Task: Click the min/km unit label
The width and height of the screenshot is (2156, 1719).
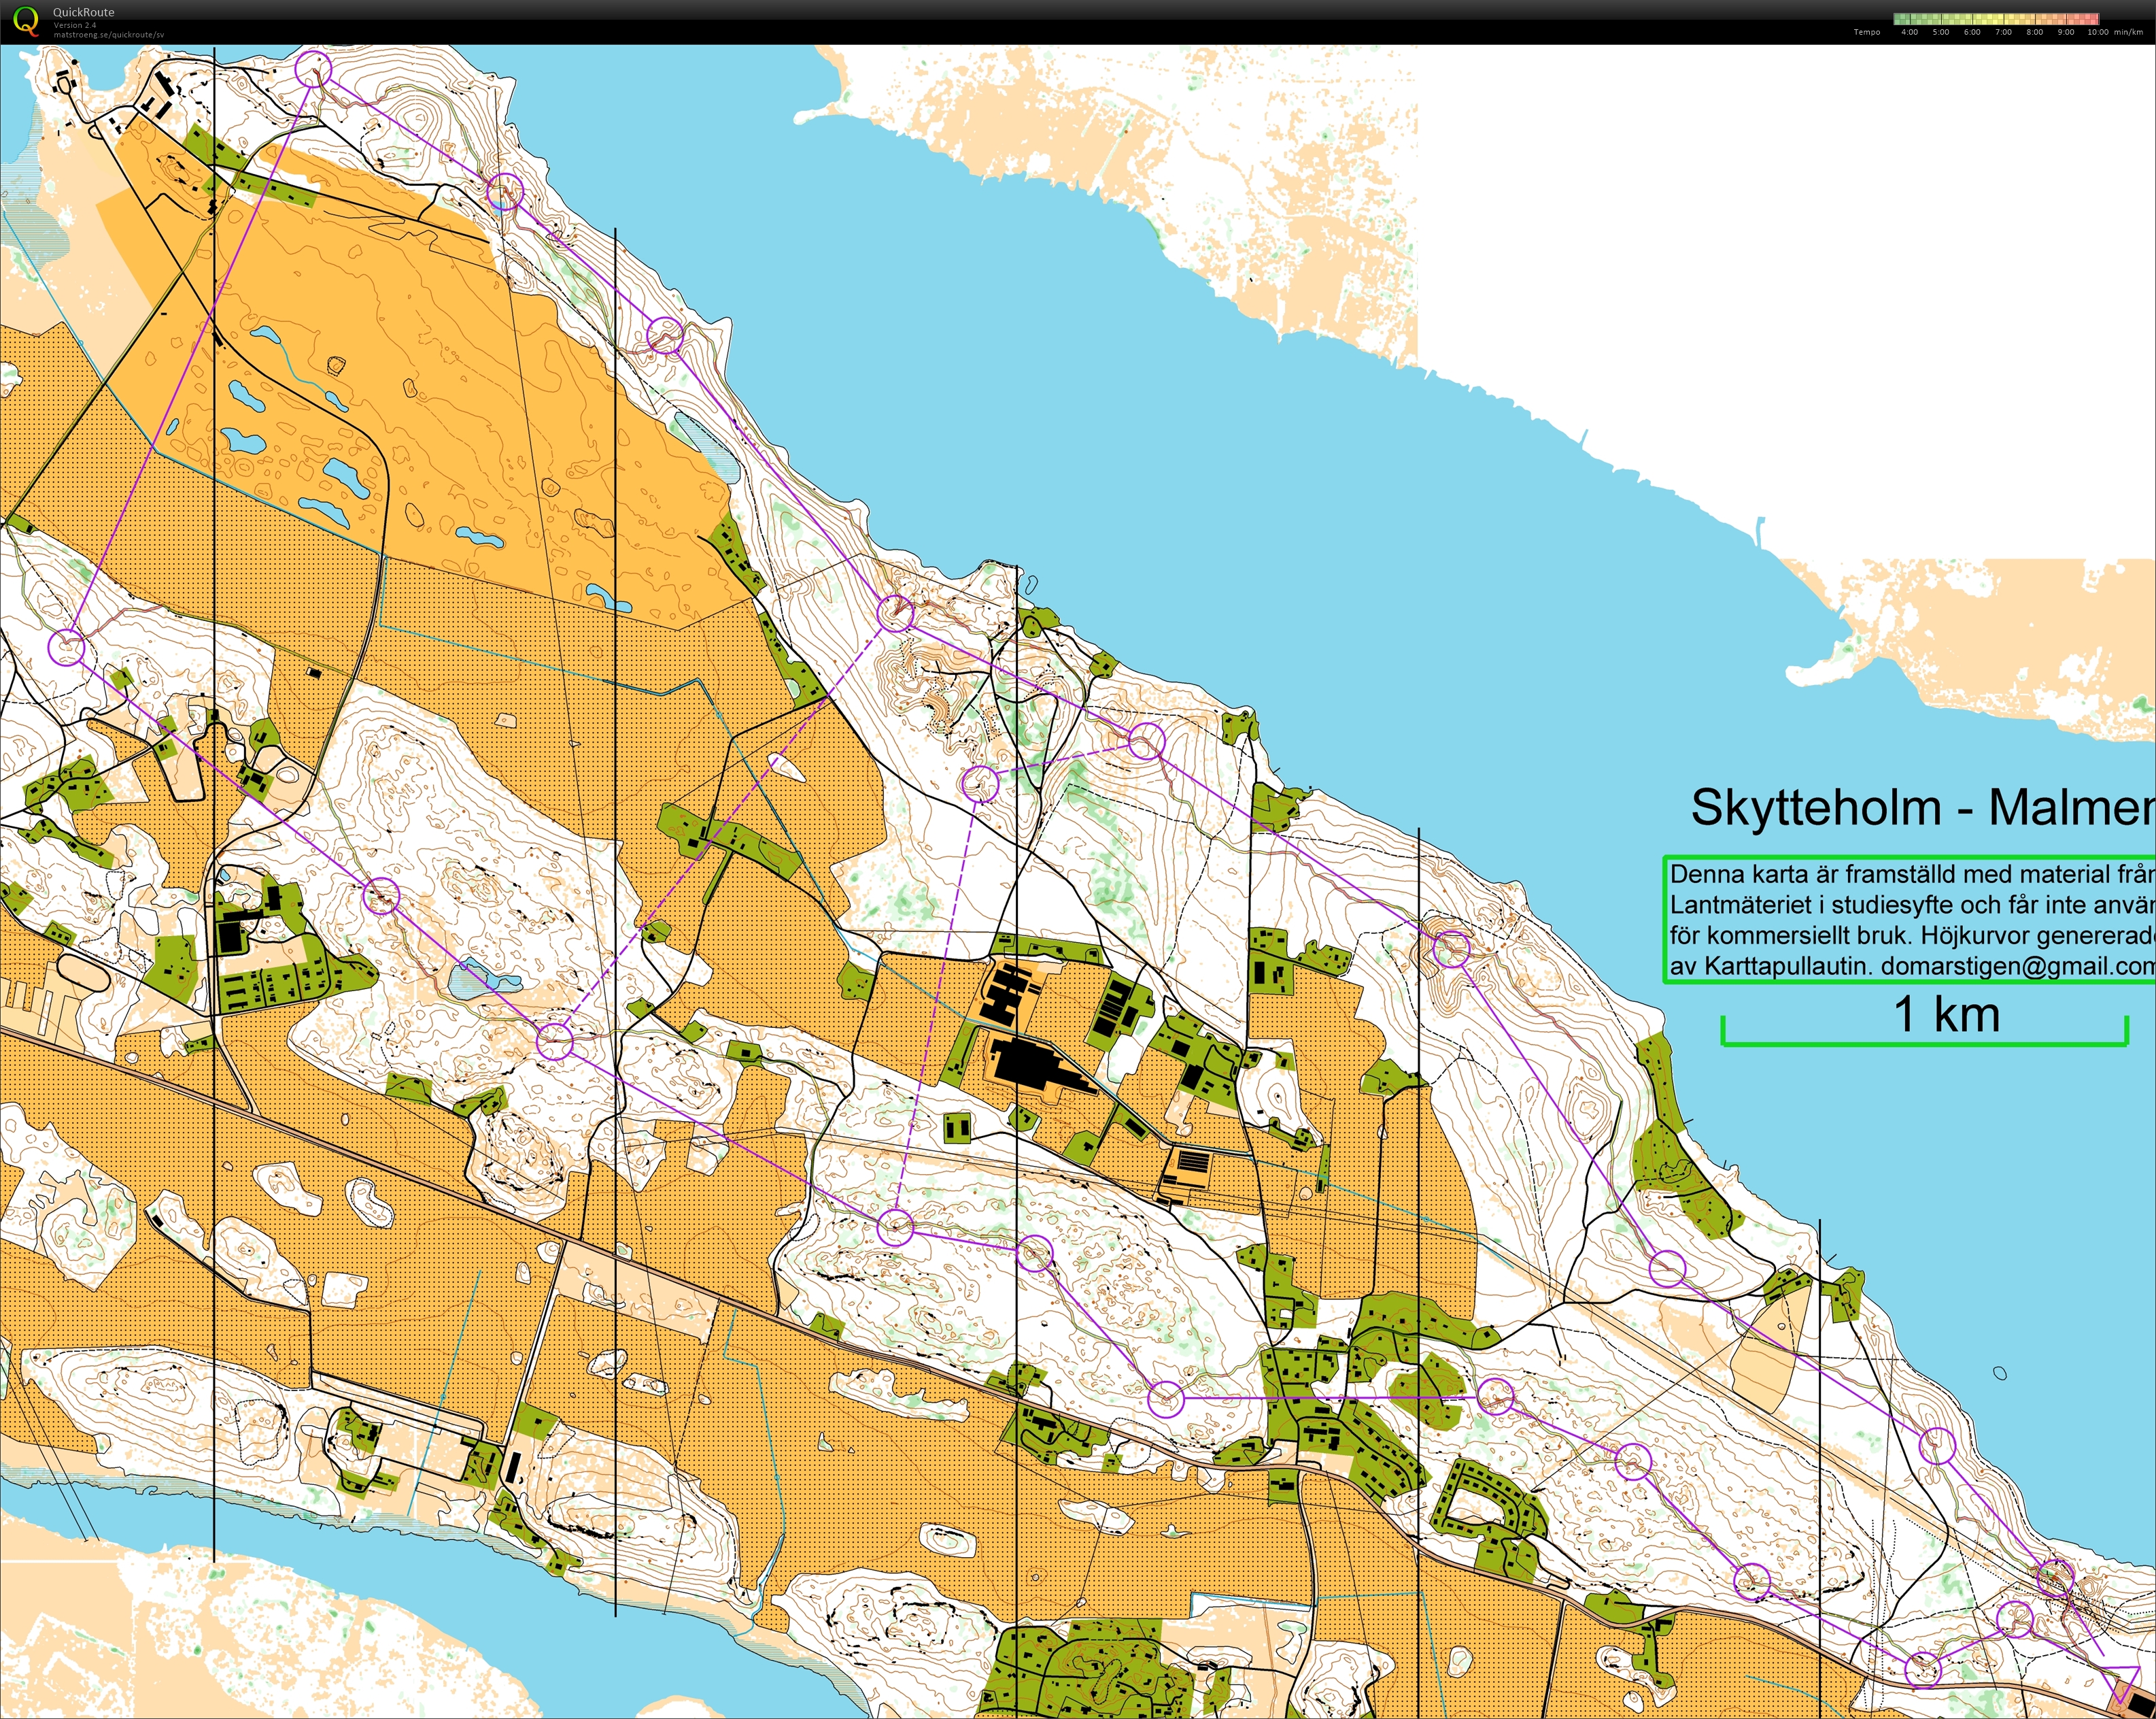Action: [2128, 32]
